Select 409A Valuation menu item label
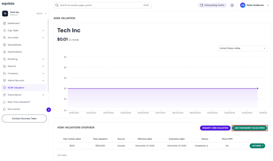 coord(16,88)
